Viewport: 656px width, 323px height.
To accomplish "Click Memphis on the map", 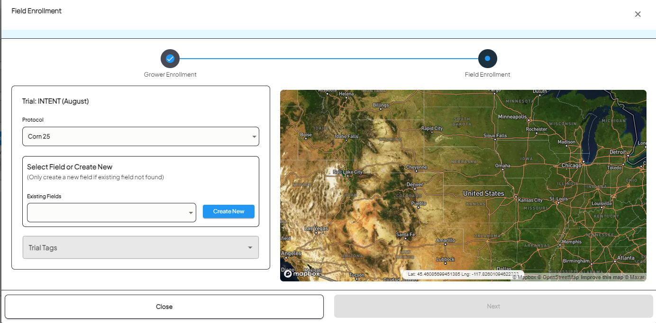I will [572, 242].
